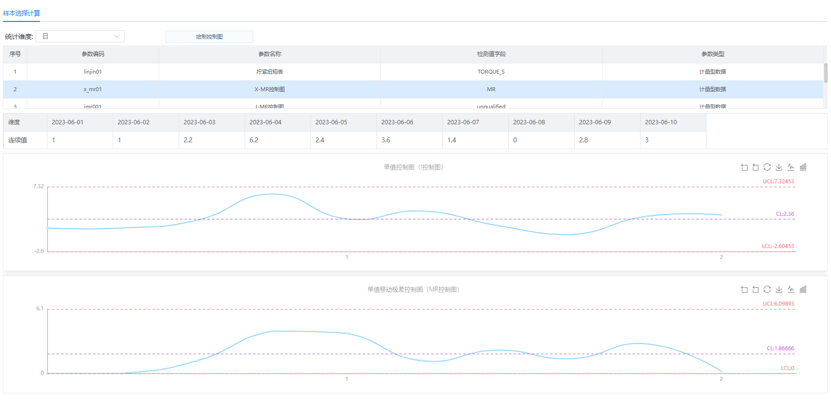The image size is (831, 408).
Task: Enable area zoom on I控制图 chart
Action: [x=744, y=167]
